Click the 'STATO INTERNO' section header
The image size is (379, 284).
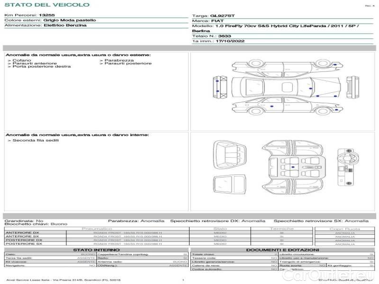[96, 250]
